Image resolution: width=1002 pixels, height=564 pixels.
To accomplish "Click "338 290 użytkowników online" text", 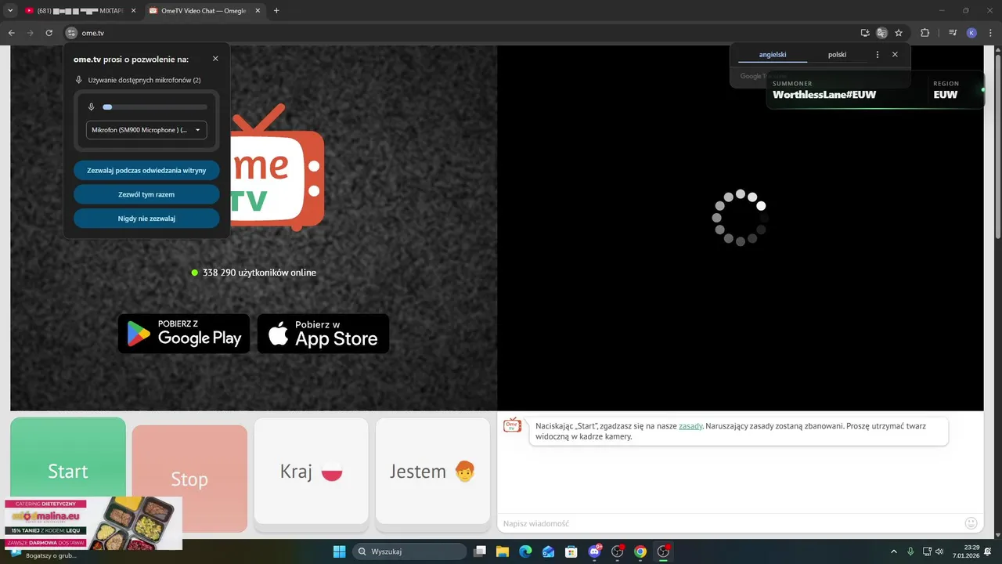I will 259,273.
